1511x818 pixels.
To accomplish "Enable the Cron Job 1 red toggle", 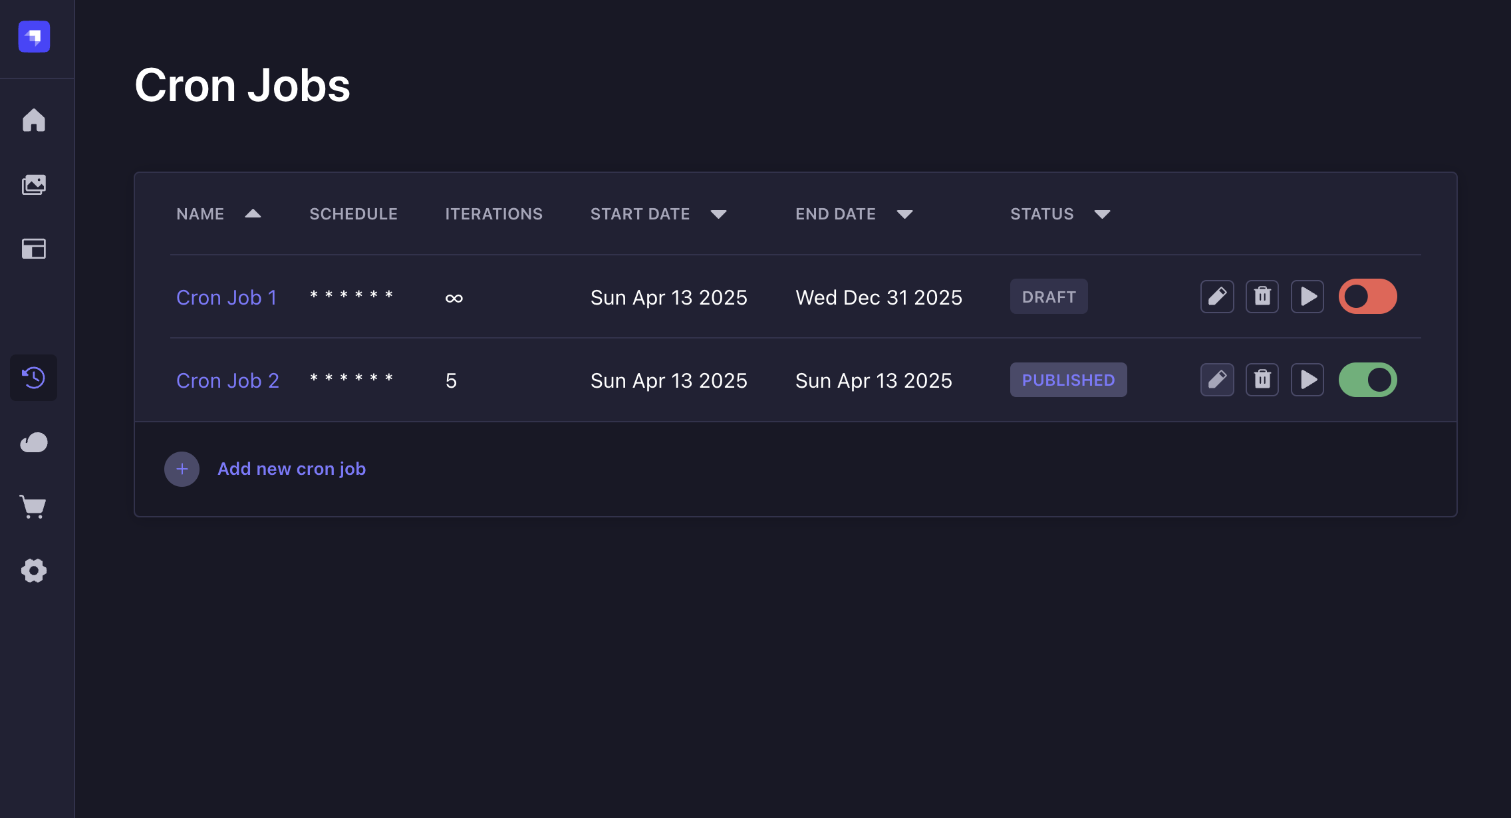I will [x=1367, y=297].
